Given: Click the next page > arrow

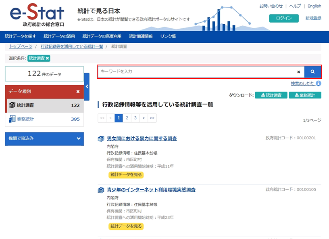Looking at the screenshot, I should [144, 118].
